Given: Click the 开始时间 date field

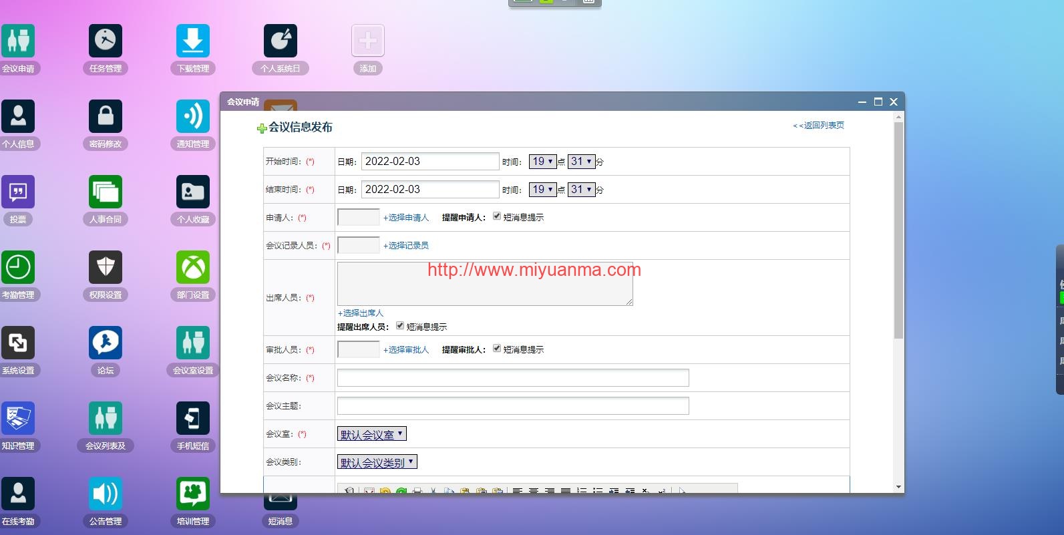Looking at the screenshot, I should (430, 162).
